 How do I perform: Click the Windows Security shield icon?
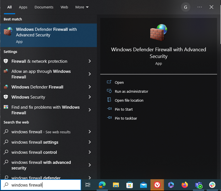(x=6, y=97)
